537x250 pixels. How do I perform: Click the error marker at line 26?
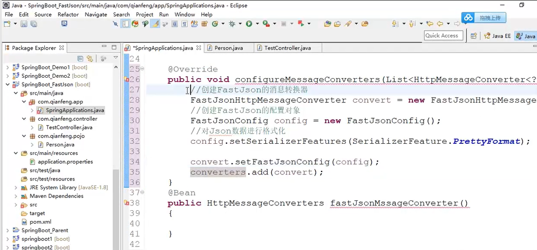[126, 79]
